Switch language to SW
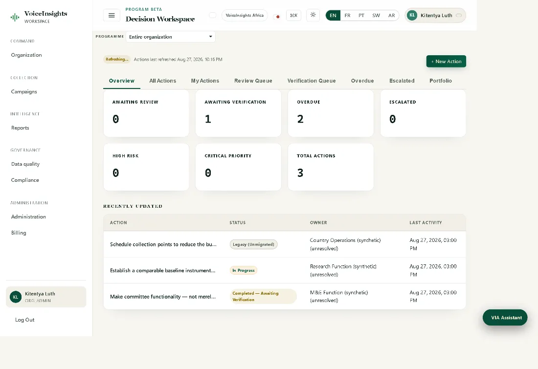 pos(376,16)
